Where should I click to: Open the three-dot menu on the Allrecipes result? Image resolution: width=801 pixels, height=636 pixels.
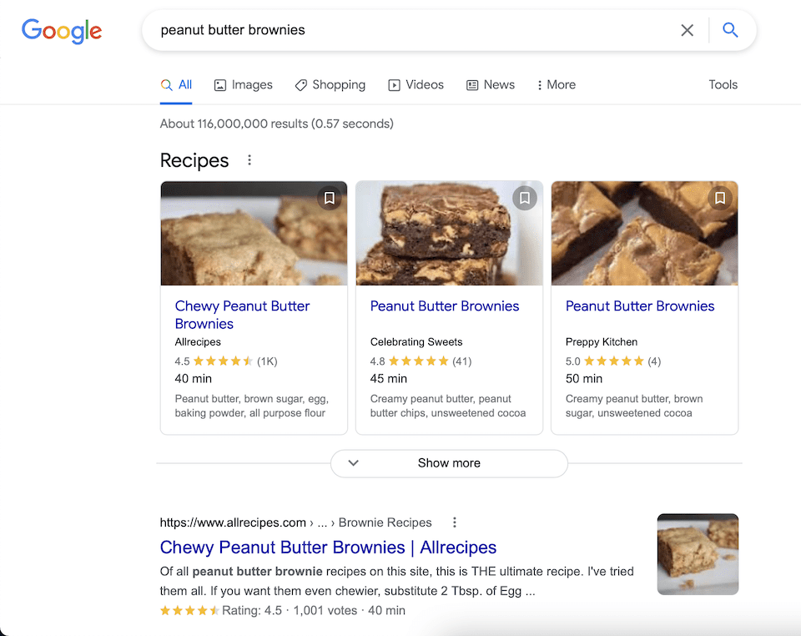455,522
